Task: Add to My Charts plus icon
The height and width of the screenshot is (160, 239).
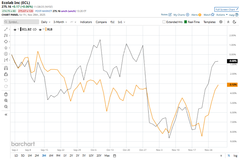Action: click(x=188, y=15)
